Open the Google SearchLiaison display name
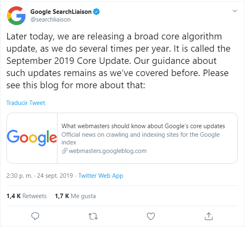The image size is (246, 227). pyautogui.click(x=61, y=12)
